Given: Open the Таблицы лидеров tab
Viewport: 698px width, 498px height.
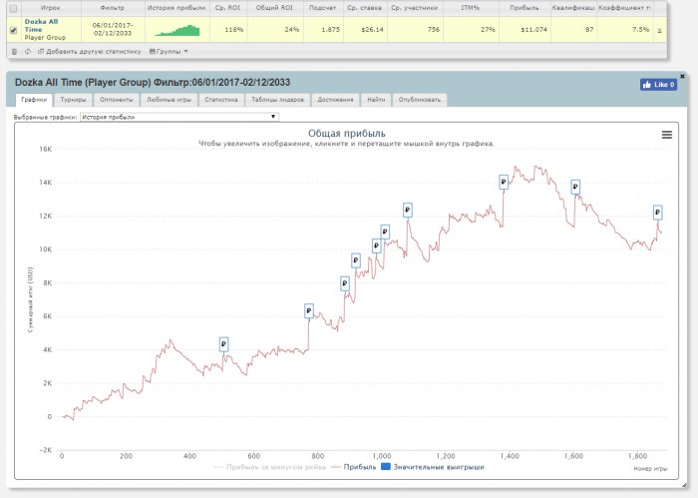Looking at the screenshot, I should 272,100.
